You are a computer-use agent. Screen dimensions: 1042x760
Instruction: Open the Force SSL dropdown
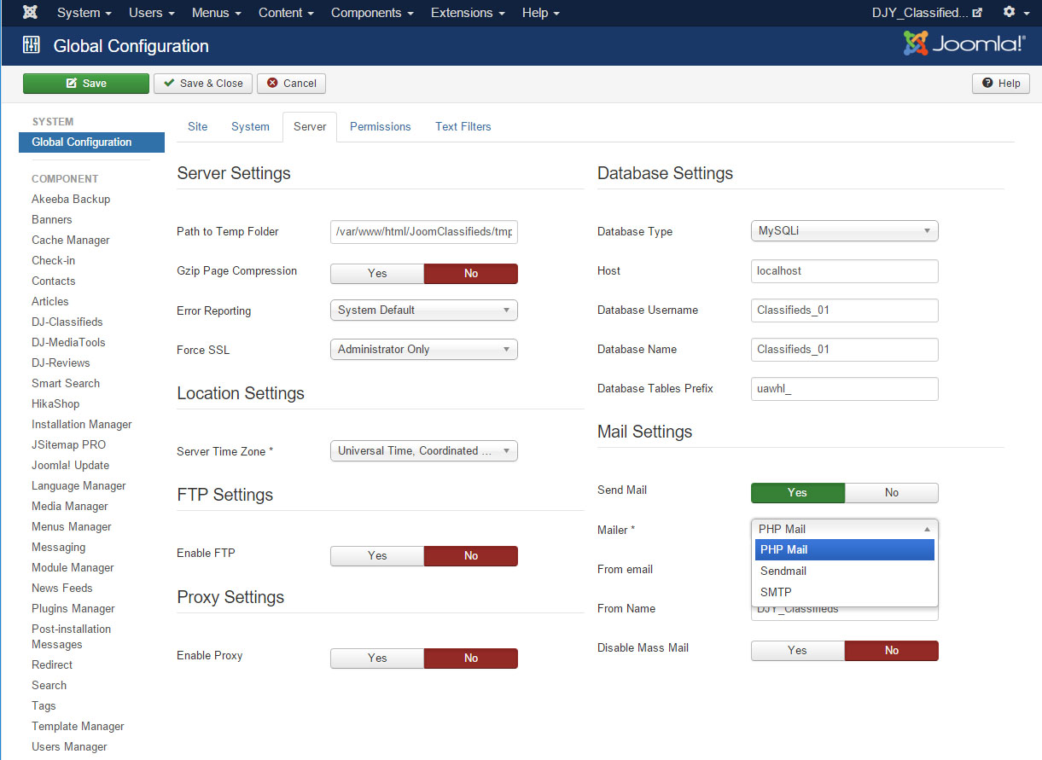click(x=423, y=350)
